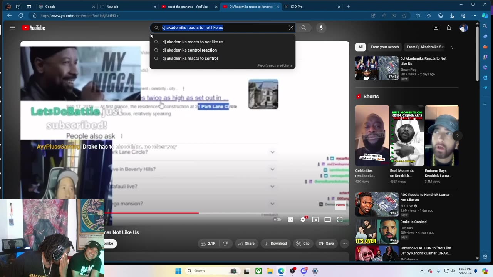Open YouTube notifications bell
The height and width of the screenshot is (277, 493).
coord(449,28)
